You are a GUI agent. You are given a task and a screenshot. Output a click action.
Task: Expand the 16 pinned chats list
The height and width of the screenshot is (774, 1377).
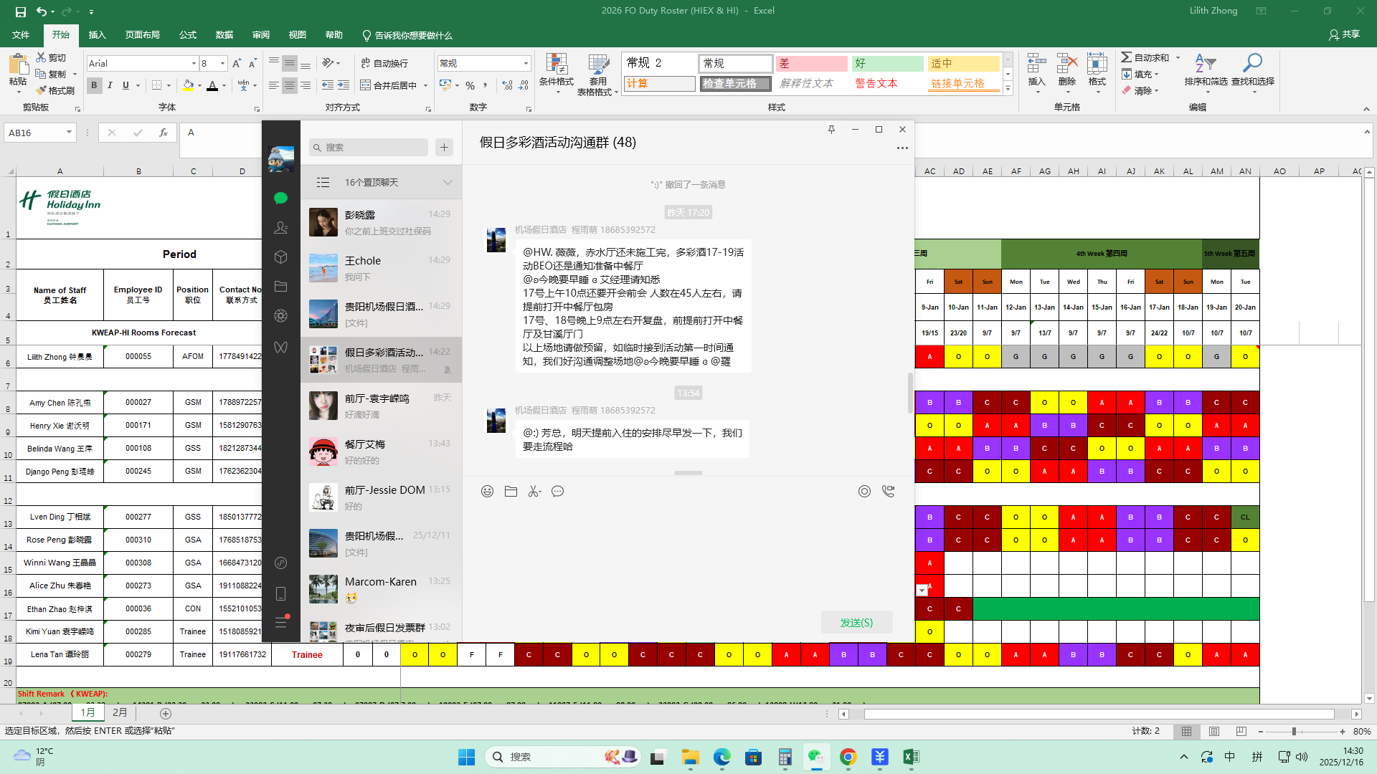pyautogui.click(x=448, y=182)
